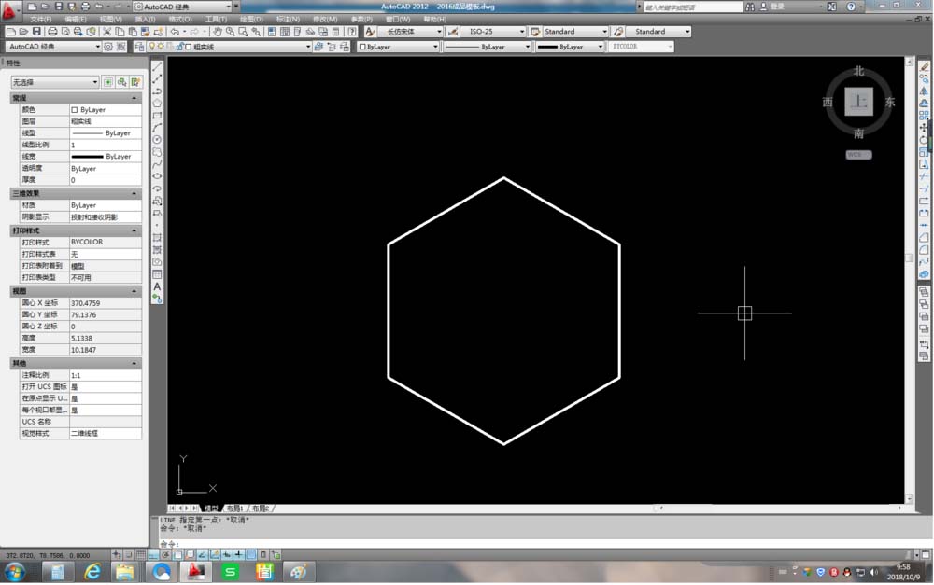Select the Ellipse tool

click(x=157, y=176)
